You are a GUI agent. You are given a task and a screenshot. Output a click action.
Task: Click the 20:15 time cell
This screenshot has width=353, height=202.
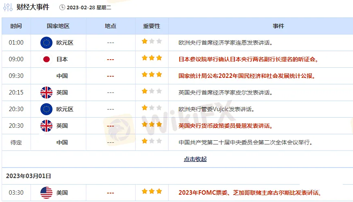point(16,92)
